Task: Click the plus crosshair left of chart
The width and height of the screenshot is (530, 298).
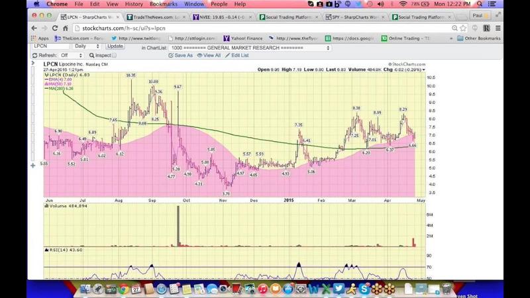Action: click(32, 166)
